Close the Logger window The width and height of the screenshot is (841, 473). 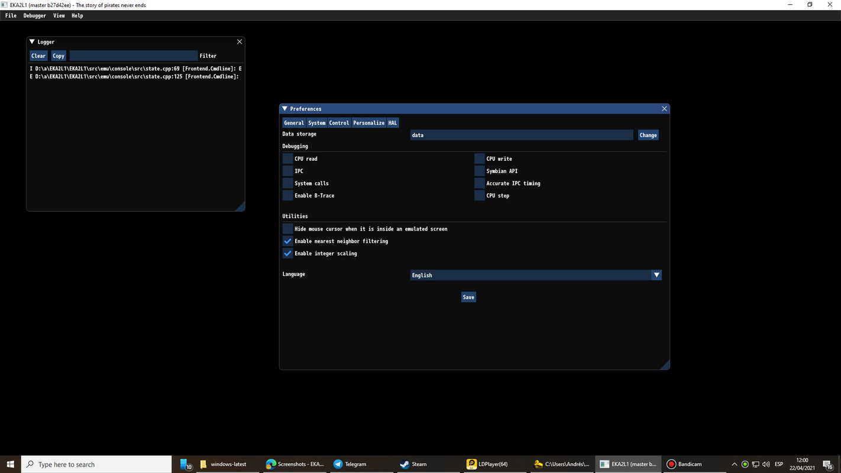[x=240, y=41]
